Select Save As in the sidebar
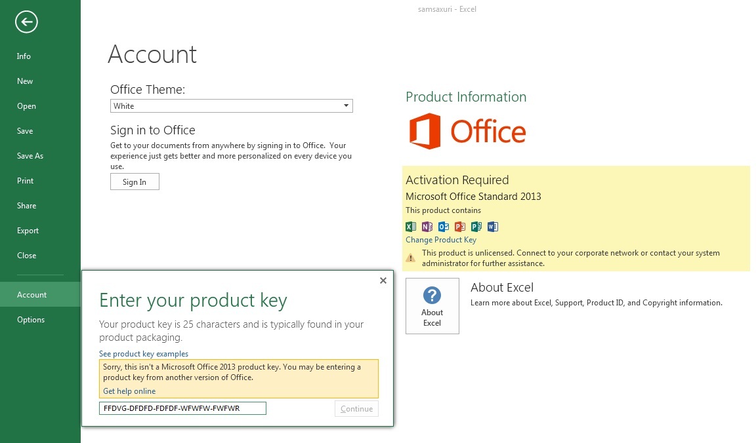This screenshot has width=756, height=443. tap(41, 156)
